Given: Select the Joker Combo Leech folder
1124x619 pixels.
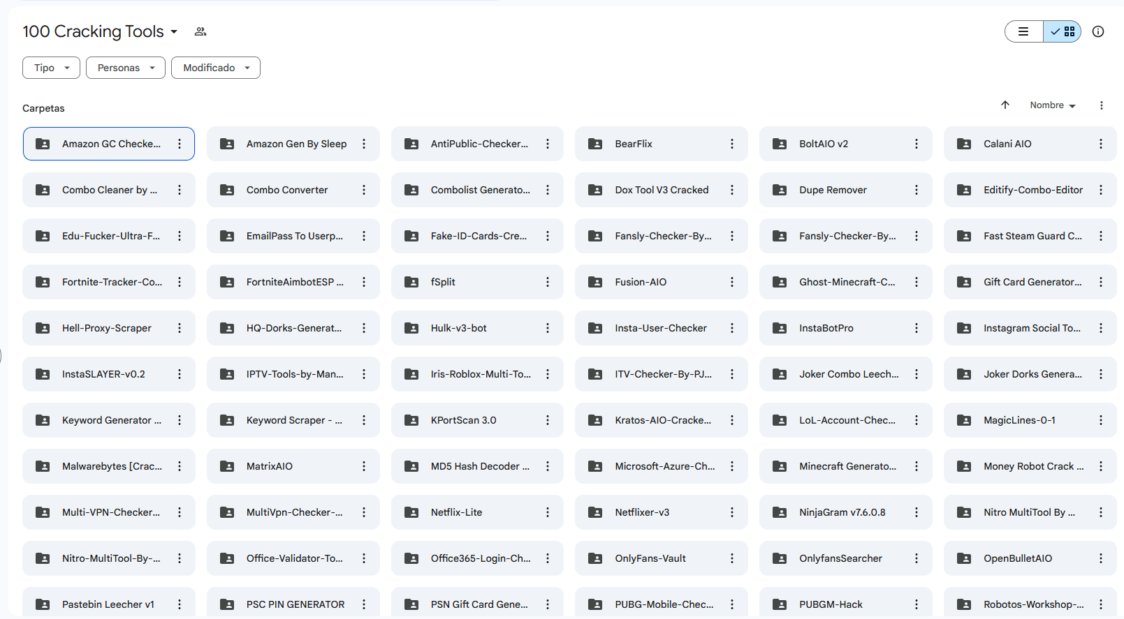Looking at the screenshot, I should click(x=846, y=374).
